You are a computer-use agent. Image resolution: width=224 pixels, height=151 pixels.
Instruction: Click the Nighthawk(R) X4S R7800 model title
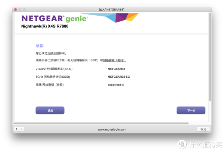tap(45, 26)
